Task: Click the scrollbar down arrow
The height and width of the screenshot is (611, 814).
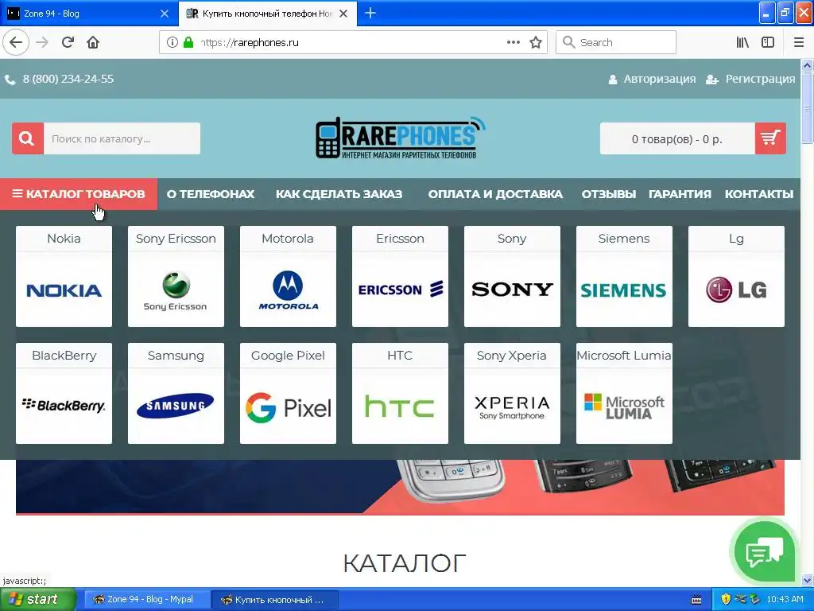Action: coord(808,580)
